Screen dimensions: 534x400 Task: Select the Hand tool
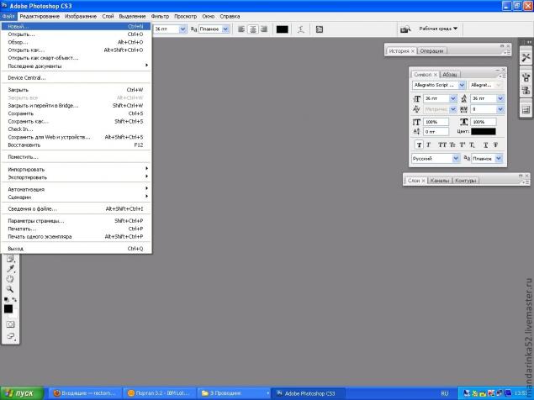tap(10, 279)
